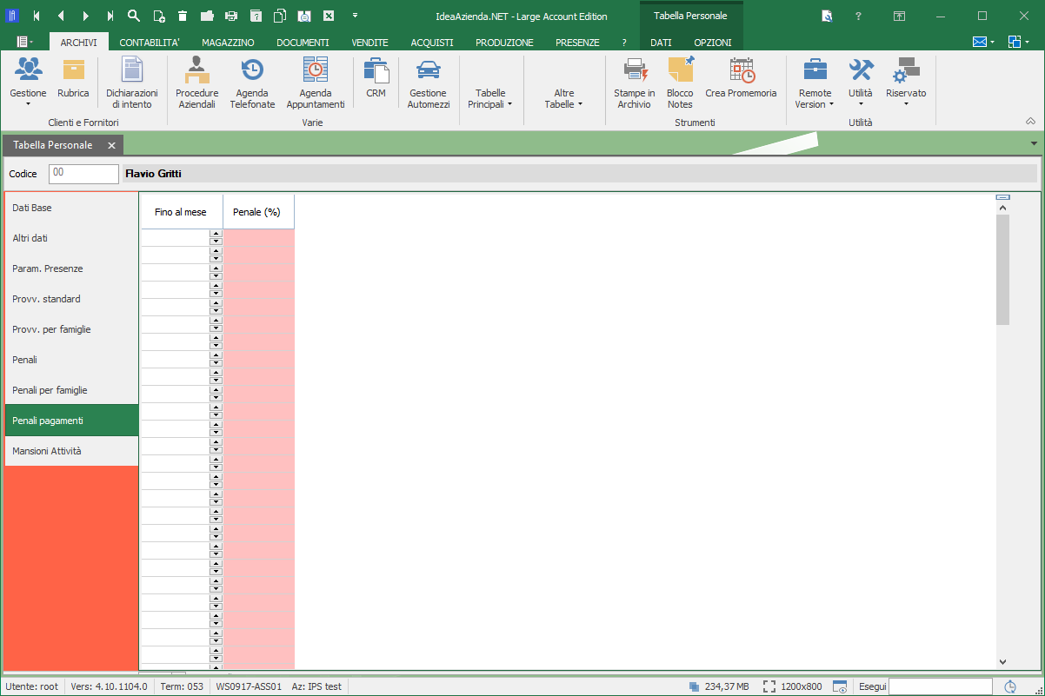Screen dimensions: 1045x696
Task: Expand Altre Tabelle dropdown
Action: (x=564, y=98)
